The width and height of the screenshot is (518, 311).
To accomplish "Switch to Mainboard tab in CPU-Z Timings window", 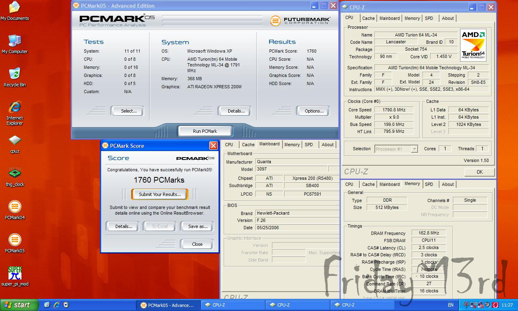I will [389, 184].
